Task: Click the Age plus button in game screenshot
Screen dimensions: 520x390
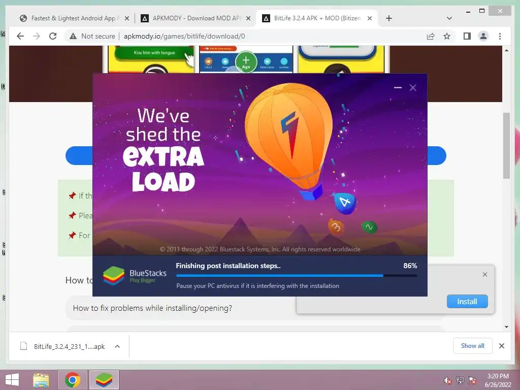Action: [246, 61]
